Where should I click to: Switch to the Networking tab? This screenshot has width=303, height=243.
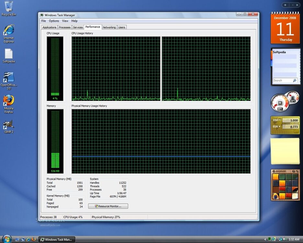pyautogui.click(x=109, y=27)
